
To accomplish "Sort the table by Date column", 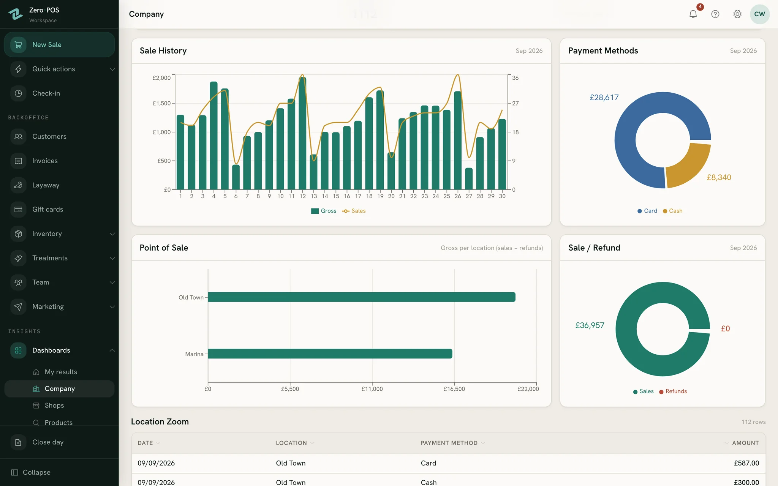I will pos(149,443).
